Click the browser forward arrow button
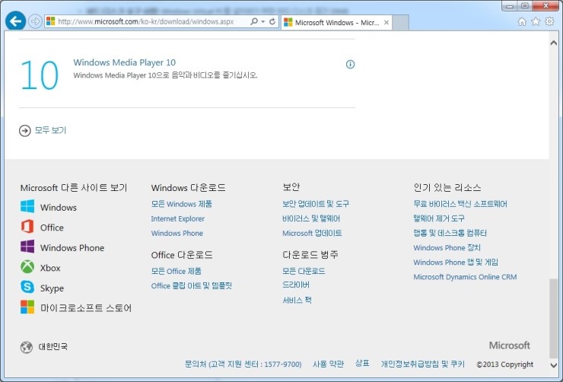Image resolution: width=563 pixels, height=382 pixels. [x=35, y=21]
